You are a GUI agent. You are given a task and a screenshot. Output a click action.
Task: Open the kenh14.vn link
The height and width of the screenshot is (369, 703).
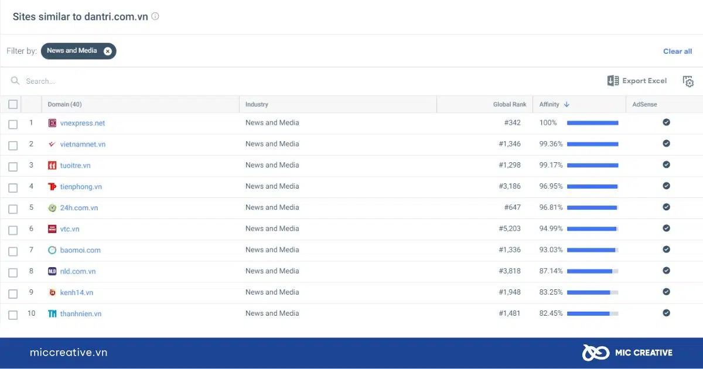[77, 292]
